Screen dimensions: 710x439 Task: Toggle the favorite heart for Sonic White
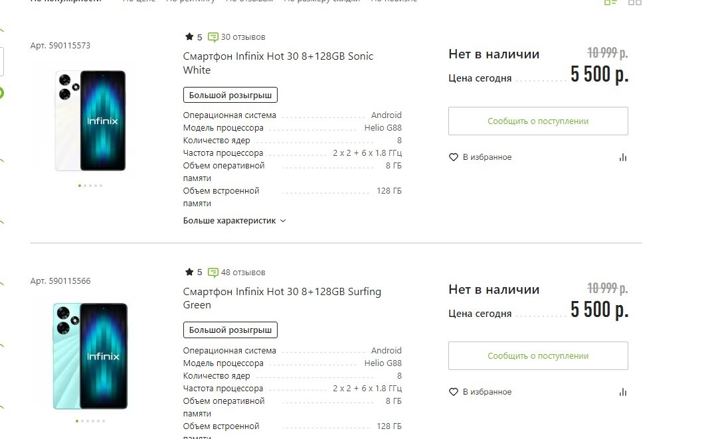454,157
